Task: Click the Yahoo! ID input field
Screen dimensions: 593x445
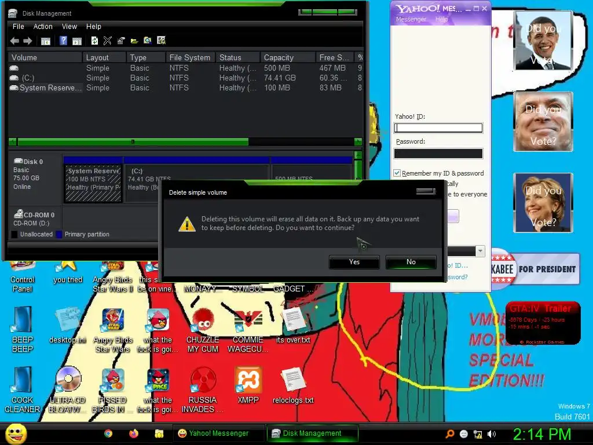Action: click(x=438, y=128)
